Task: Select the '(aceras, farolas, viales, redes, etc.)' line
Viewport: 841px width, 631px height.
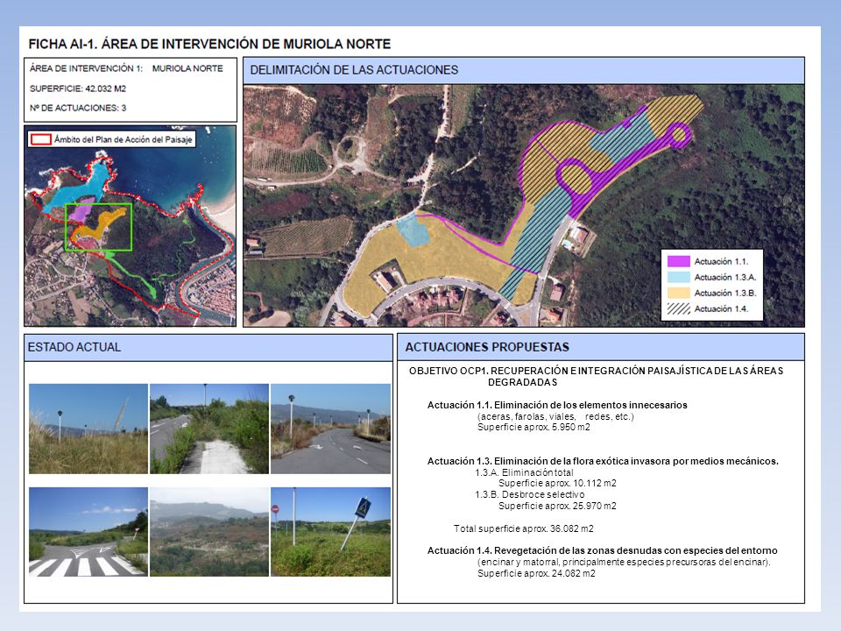Action: (555, 416)
